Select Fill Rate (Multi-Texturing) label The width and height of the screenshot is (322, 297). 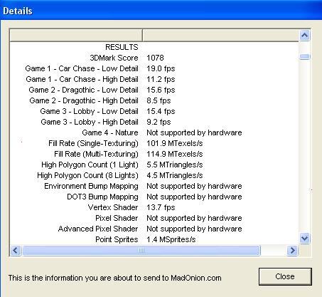(96, 154)
